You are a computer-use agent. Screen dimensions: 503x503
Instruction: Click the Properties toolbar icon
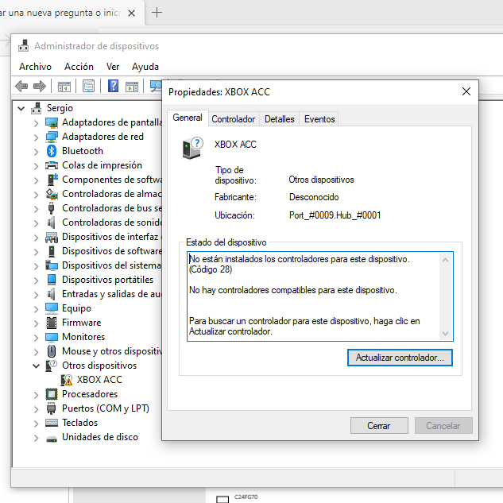point(88,87)
